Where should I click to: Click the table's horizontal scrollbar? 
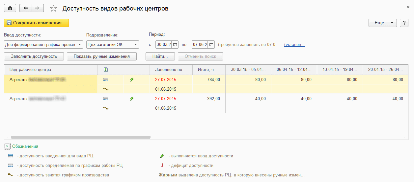(80, 137)
